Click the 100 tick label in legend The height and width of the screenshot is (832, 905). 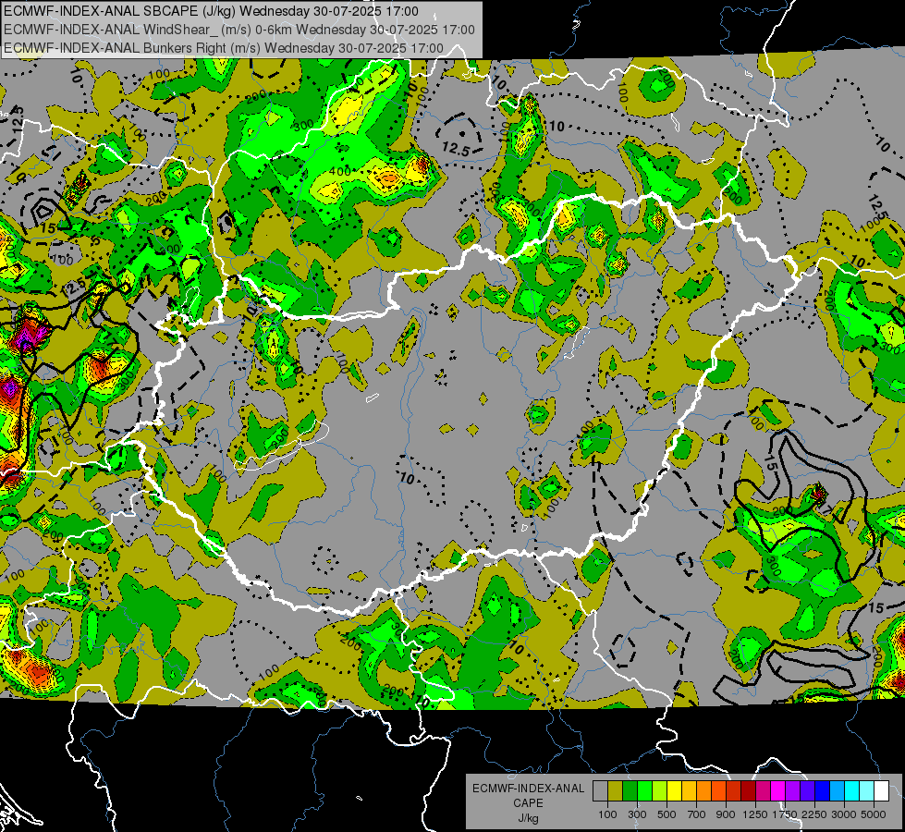[607, 814]
